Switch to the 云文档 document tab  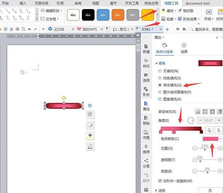(x=59, y=29)
